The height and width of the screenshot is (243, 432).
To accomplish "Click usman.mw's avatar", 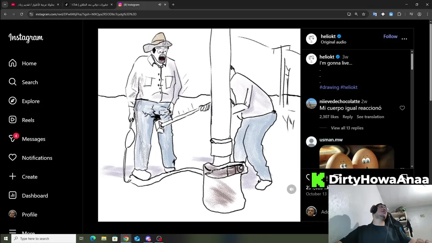I will (311, 142).
